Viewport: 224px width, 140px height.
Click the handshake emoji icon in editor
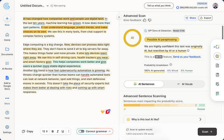(103, 112)
